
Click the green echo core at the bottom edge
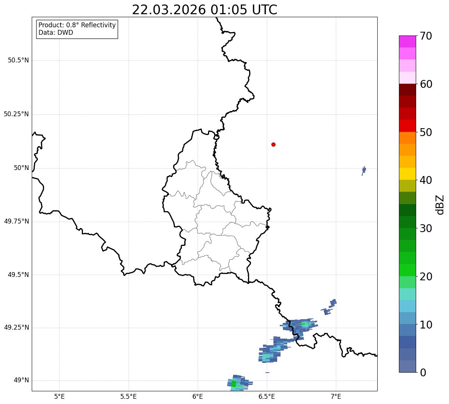pos(234,384)
